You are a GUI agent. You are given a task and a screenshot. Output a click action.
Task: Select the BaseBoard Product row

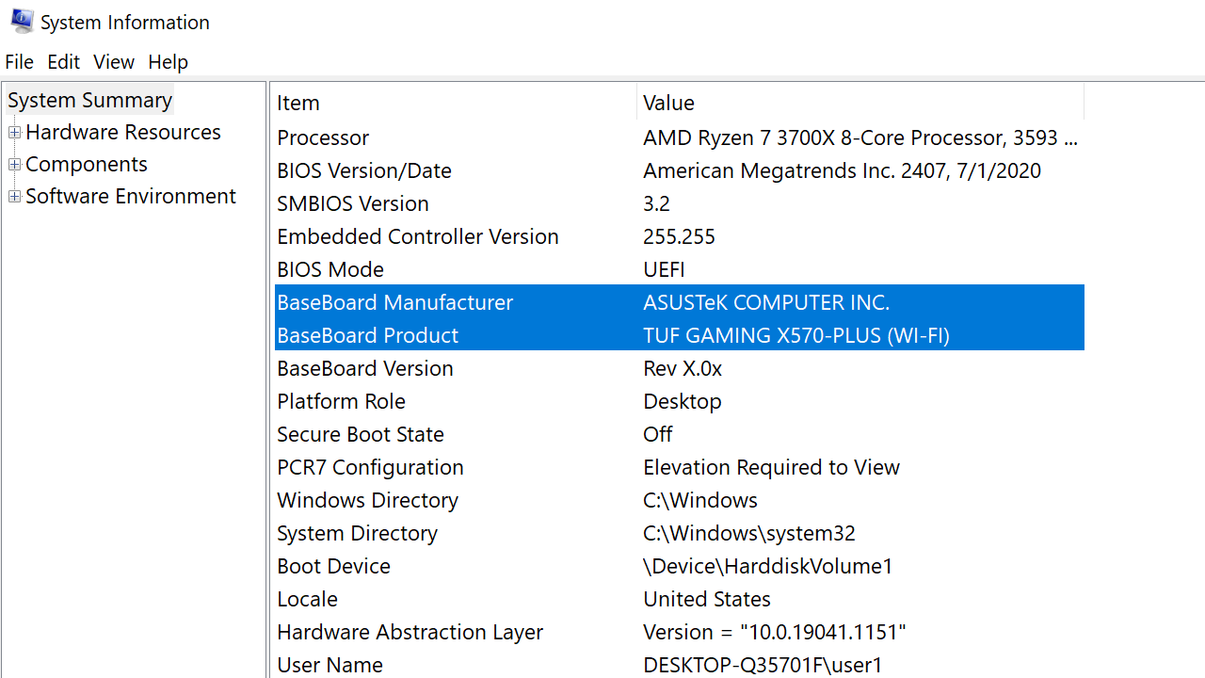[679, 335]
